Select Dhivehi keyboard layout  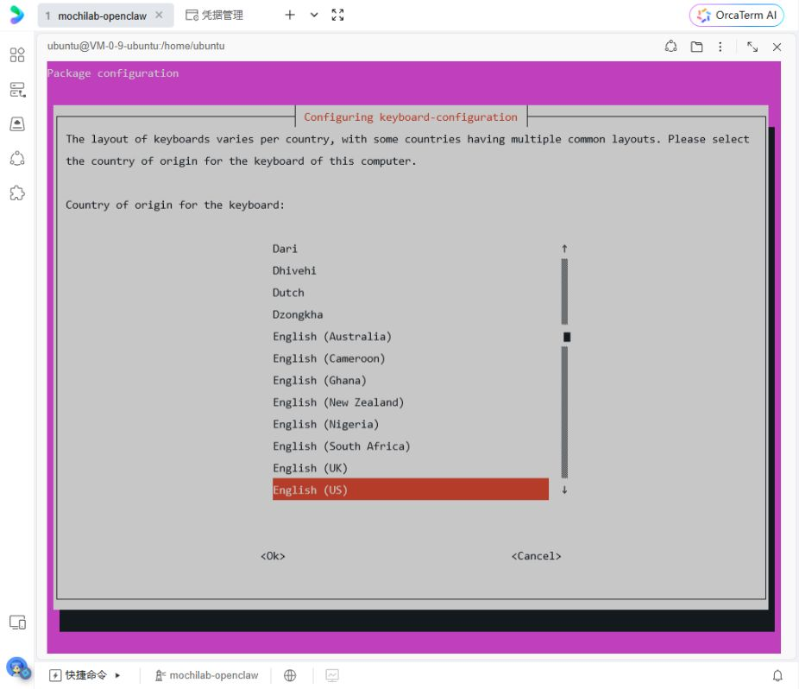tap(410, 271)
